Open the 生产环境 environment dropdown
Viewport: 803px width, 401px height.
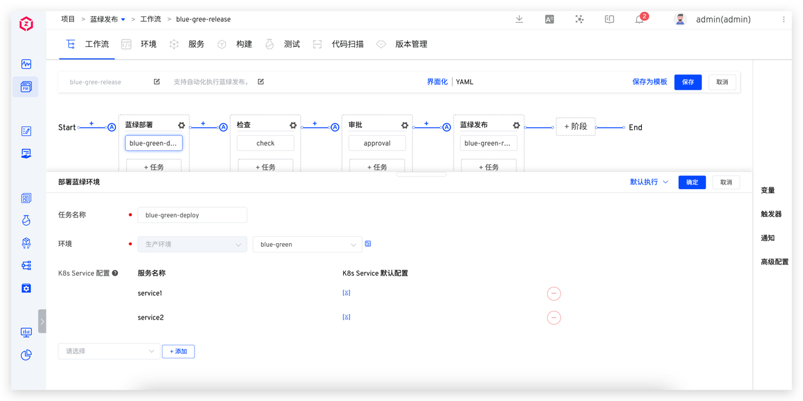click(x=192, y=244)
